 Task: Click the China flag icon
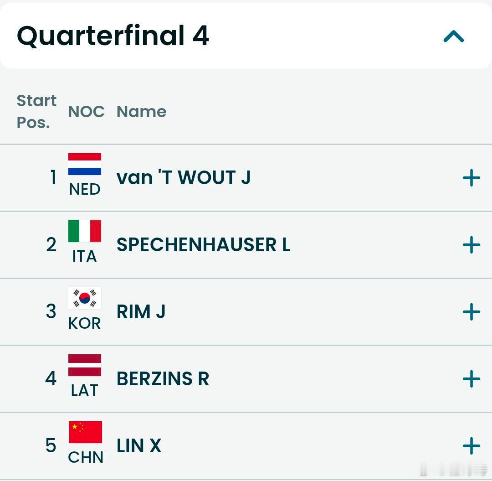tap(85, 432)
